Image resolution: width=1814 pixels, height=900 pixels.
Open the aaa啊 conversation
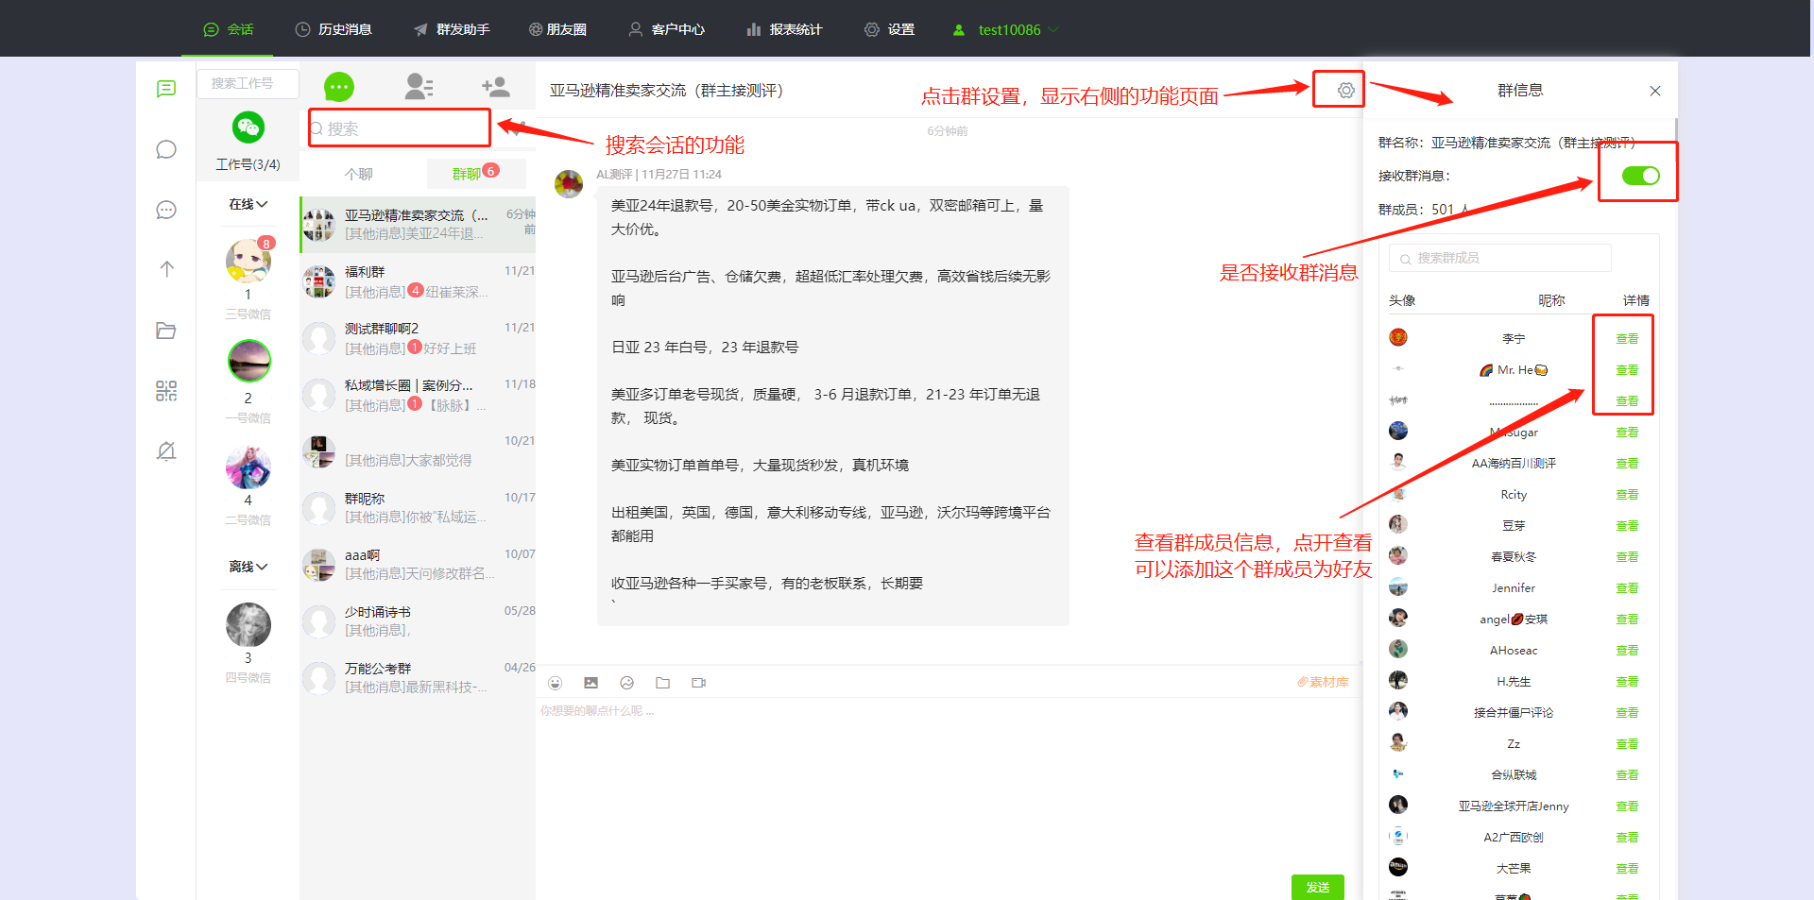[x=418, y=565]
